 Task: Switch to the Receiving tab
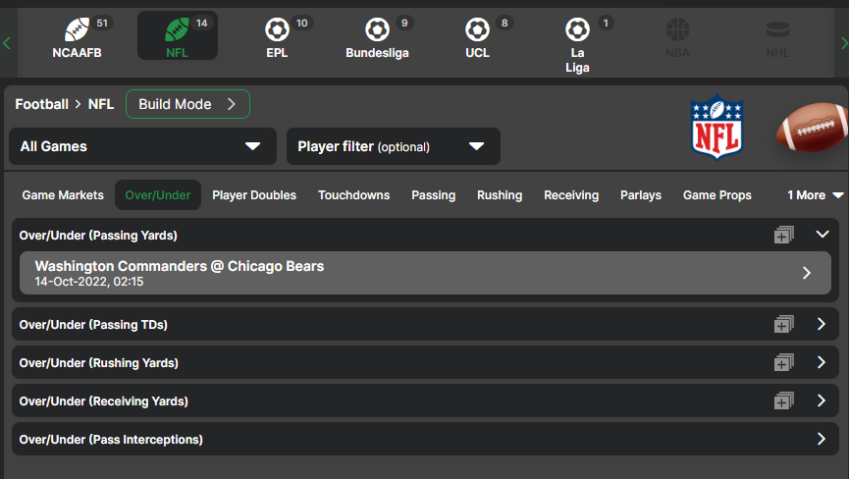pyautogui.click(x=571, y=195)
